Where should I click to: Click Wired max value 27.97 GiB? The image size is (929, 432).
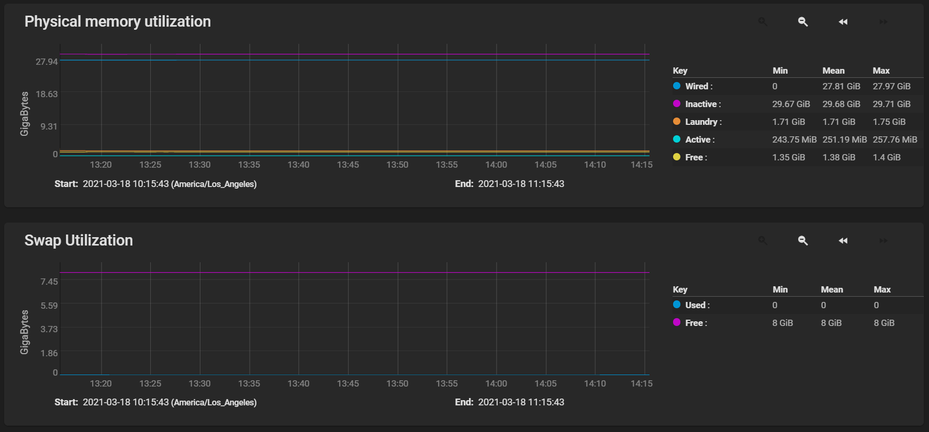891,86
